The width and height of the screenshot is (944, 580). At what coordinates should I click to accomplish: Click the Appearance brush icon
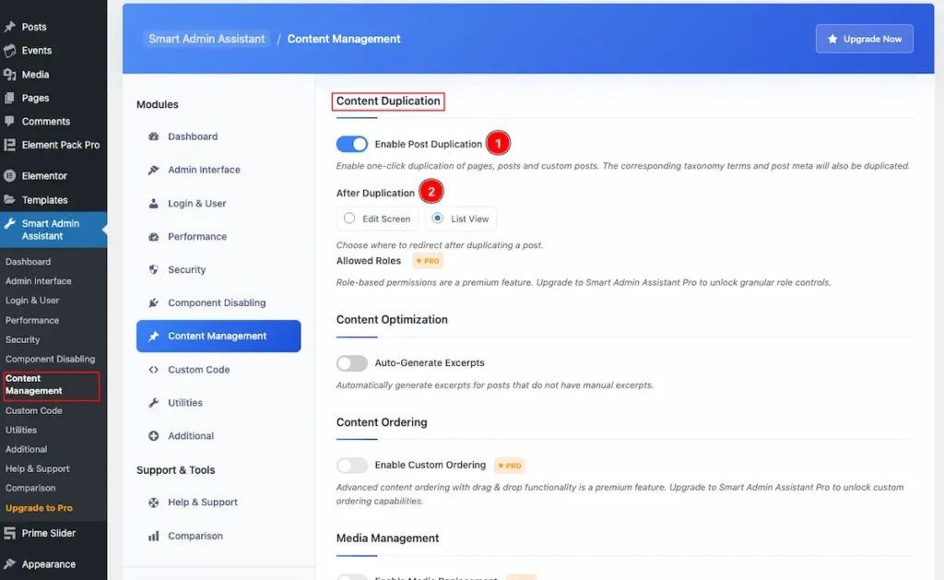click(x=9, y=563)
